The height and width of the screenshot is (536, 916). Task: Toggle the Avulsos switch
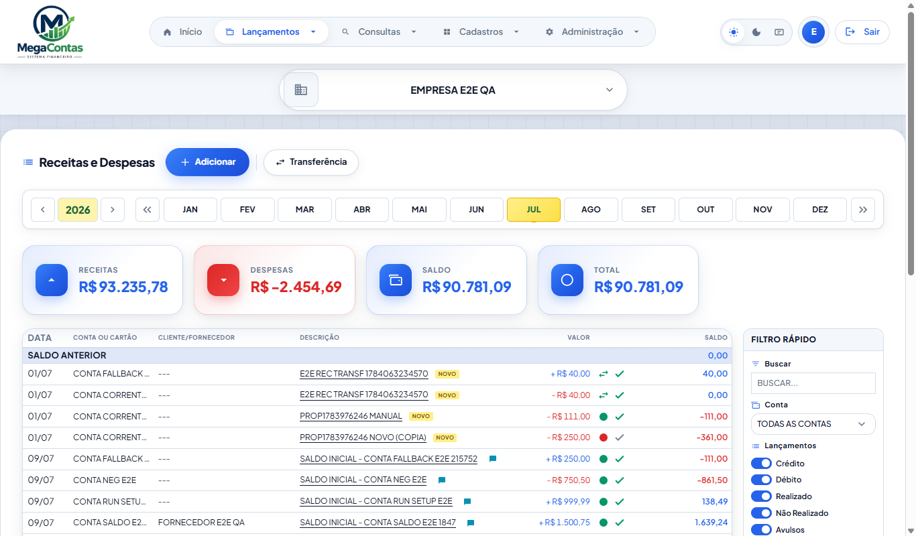coord(761,530)
